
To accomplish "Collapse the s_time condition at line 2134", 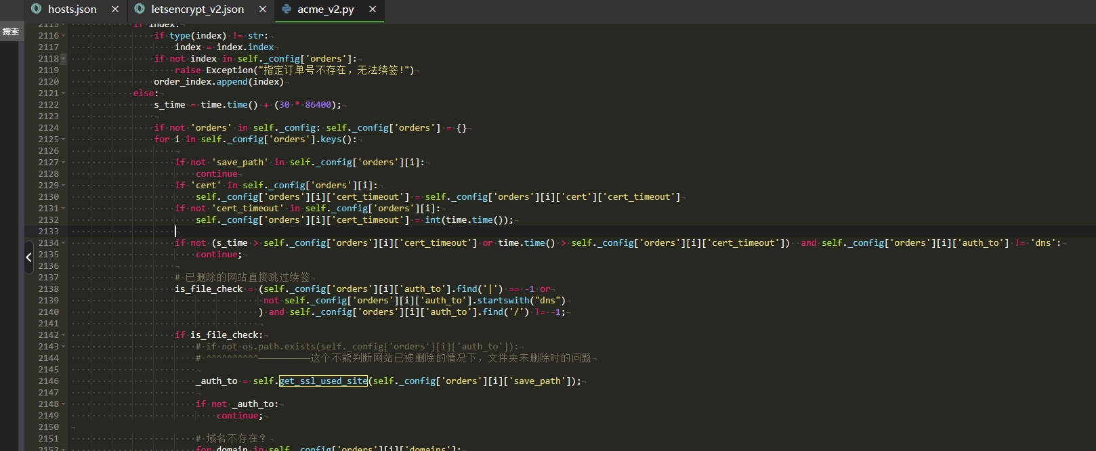I will [x=64, y=243].
